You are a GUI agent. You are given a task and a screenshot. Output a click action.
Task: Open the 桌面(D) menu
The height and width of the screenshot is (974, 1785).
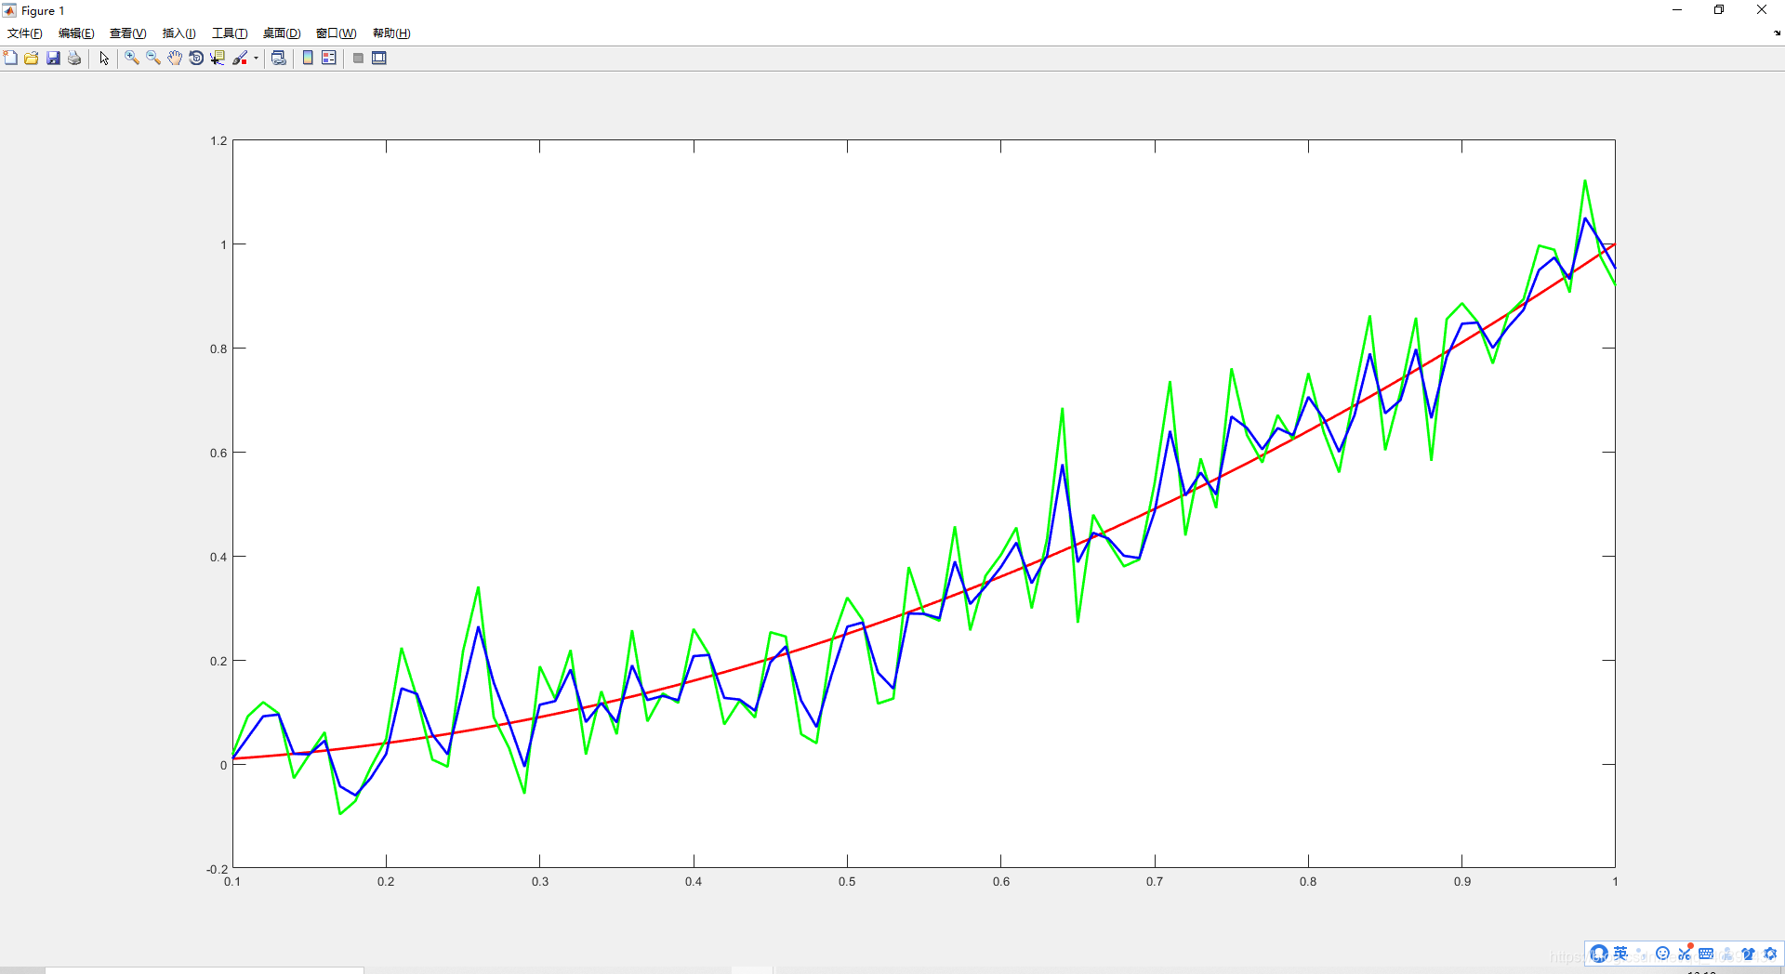[282, 33]
